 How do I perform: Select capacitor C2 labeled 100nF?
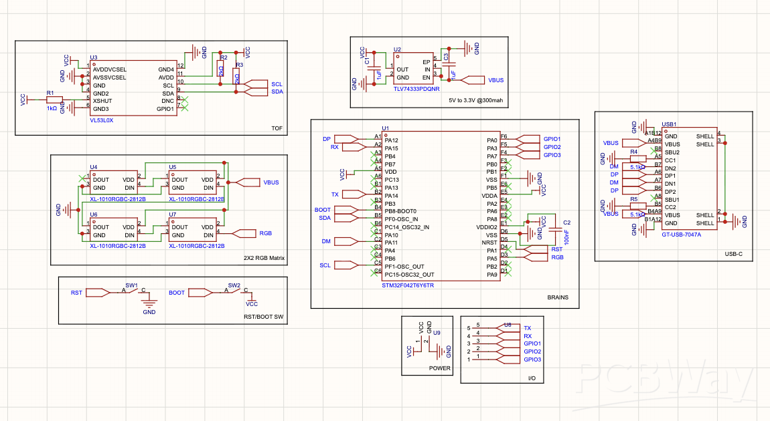point(556,229)
